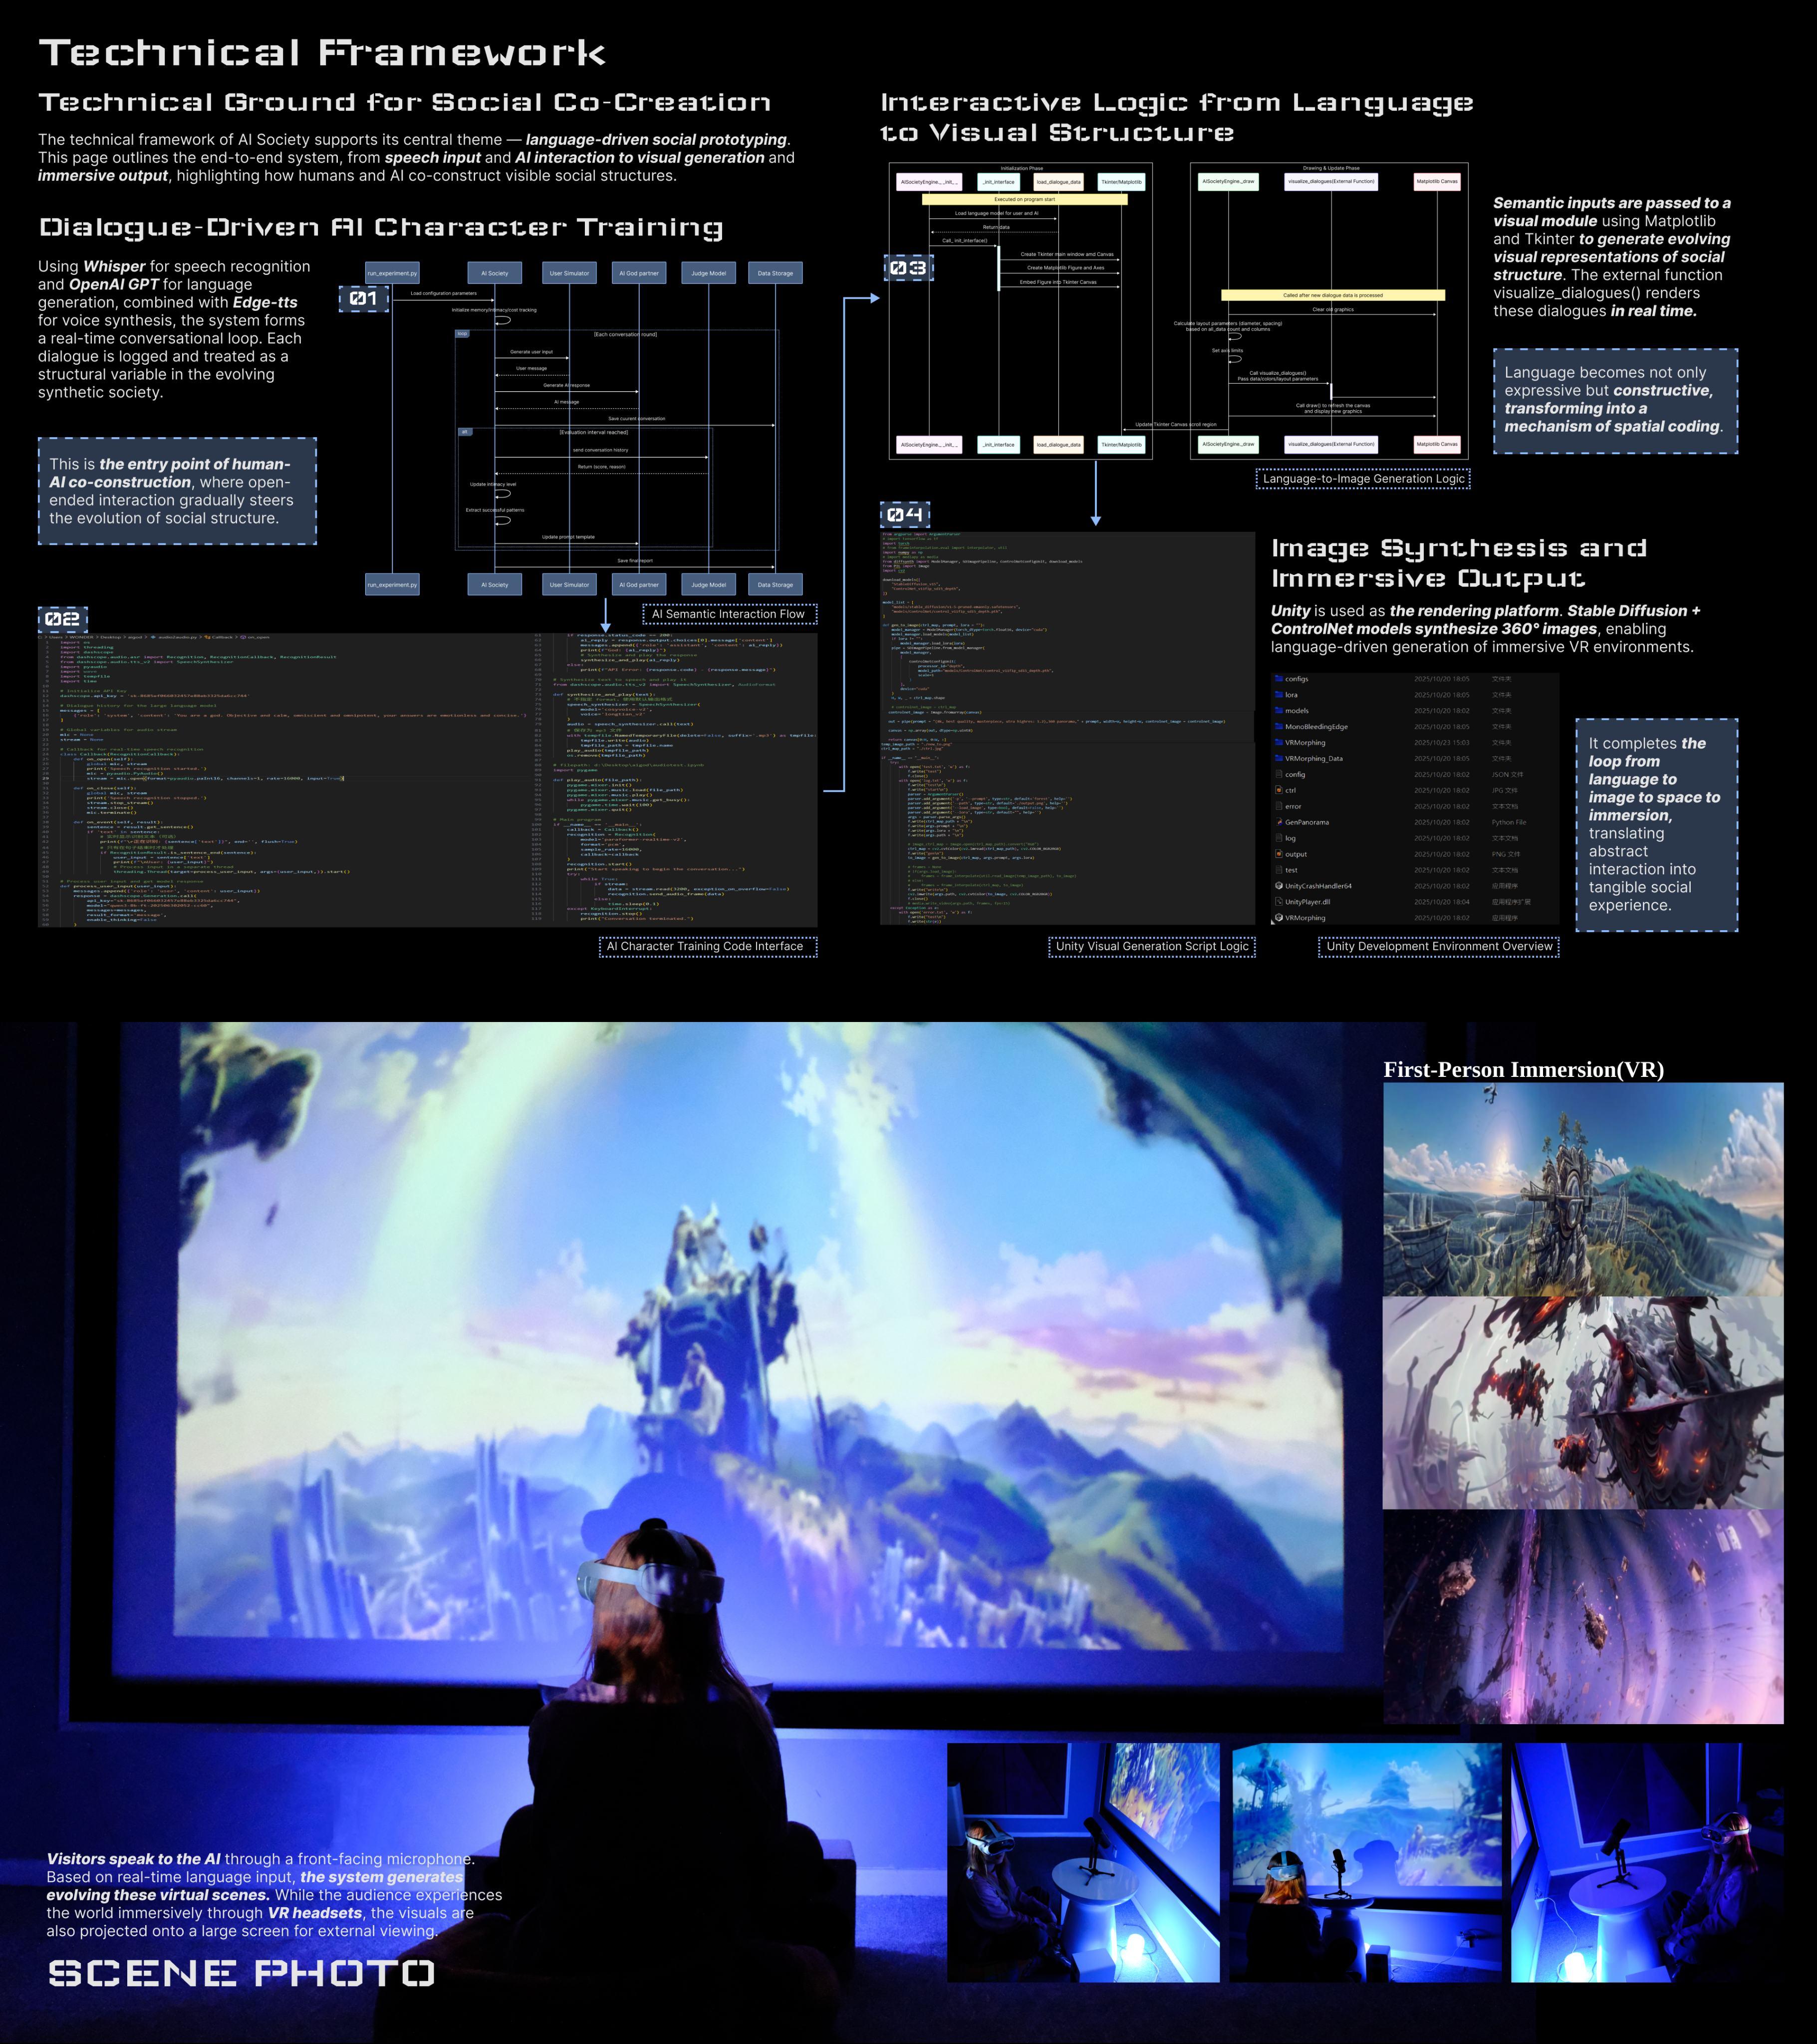This screenshot has width=1817, height=2044.
Task: Click the 04 numbered step badge
Action: 905,515
